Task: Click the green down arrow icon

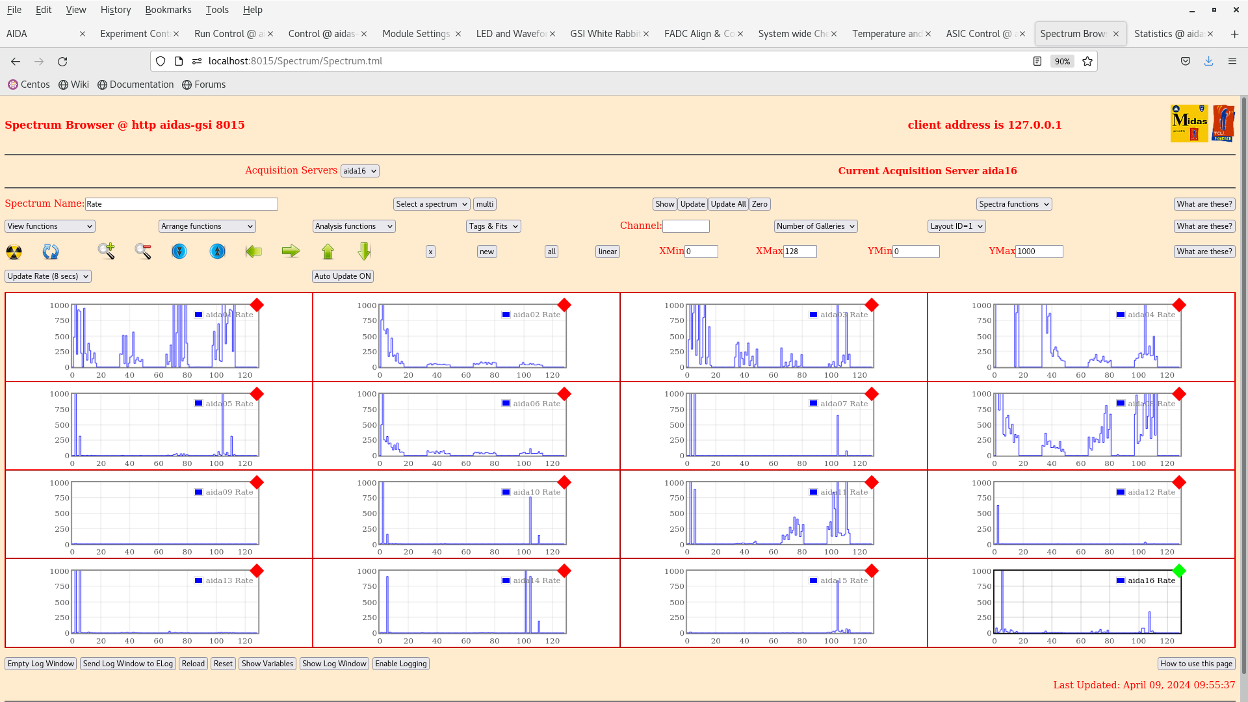Action: 365,251
